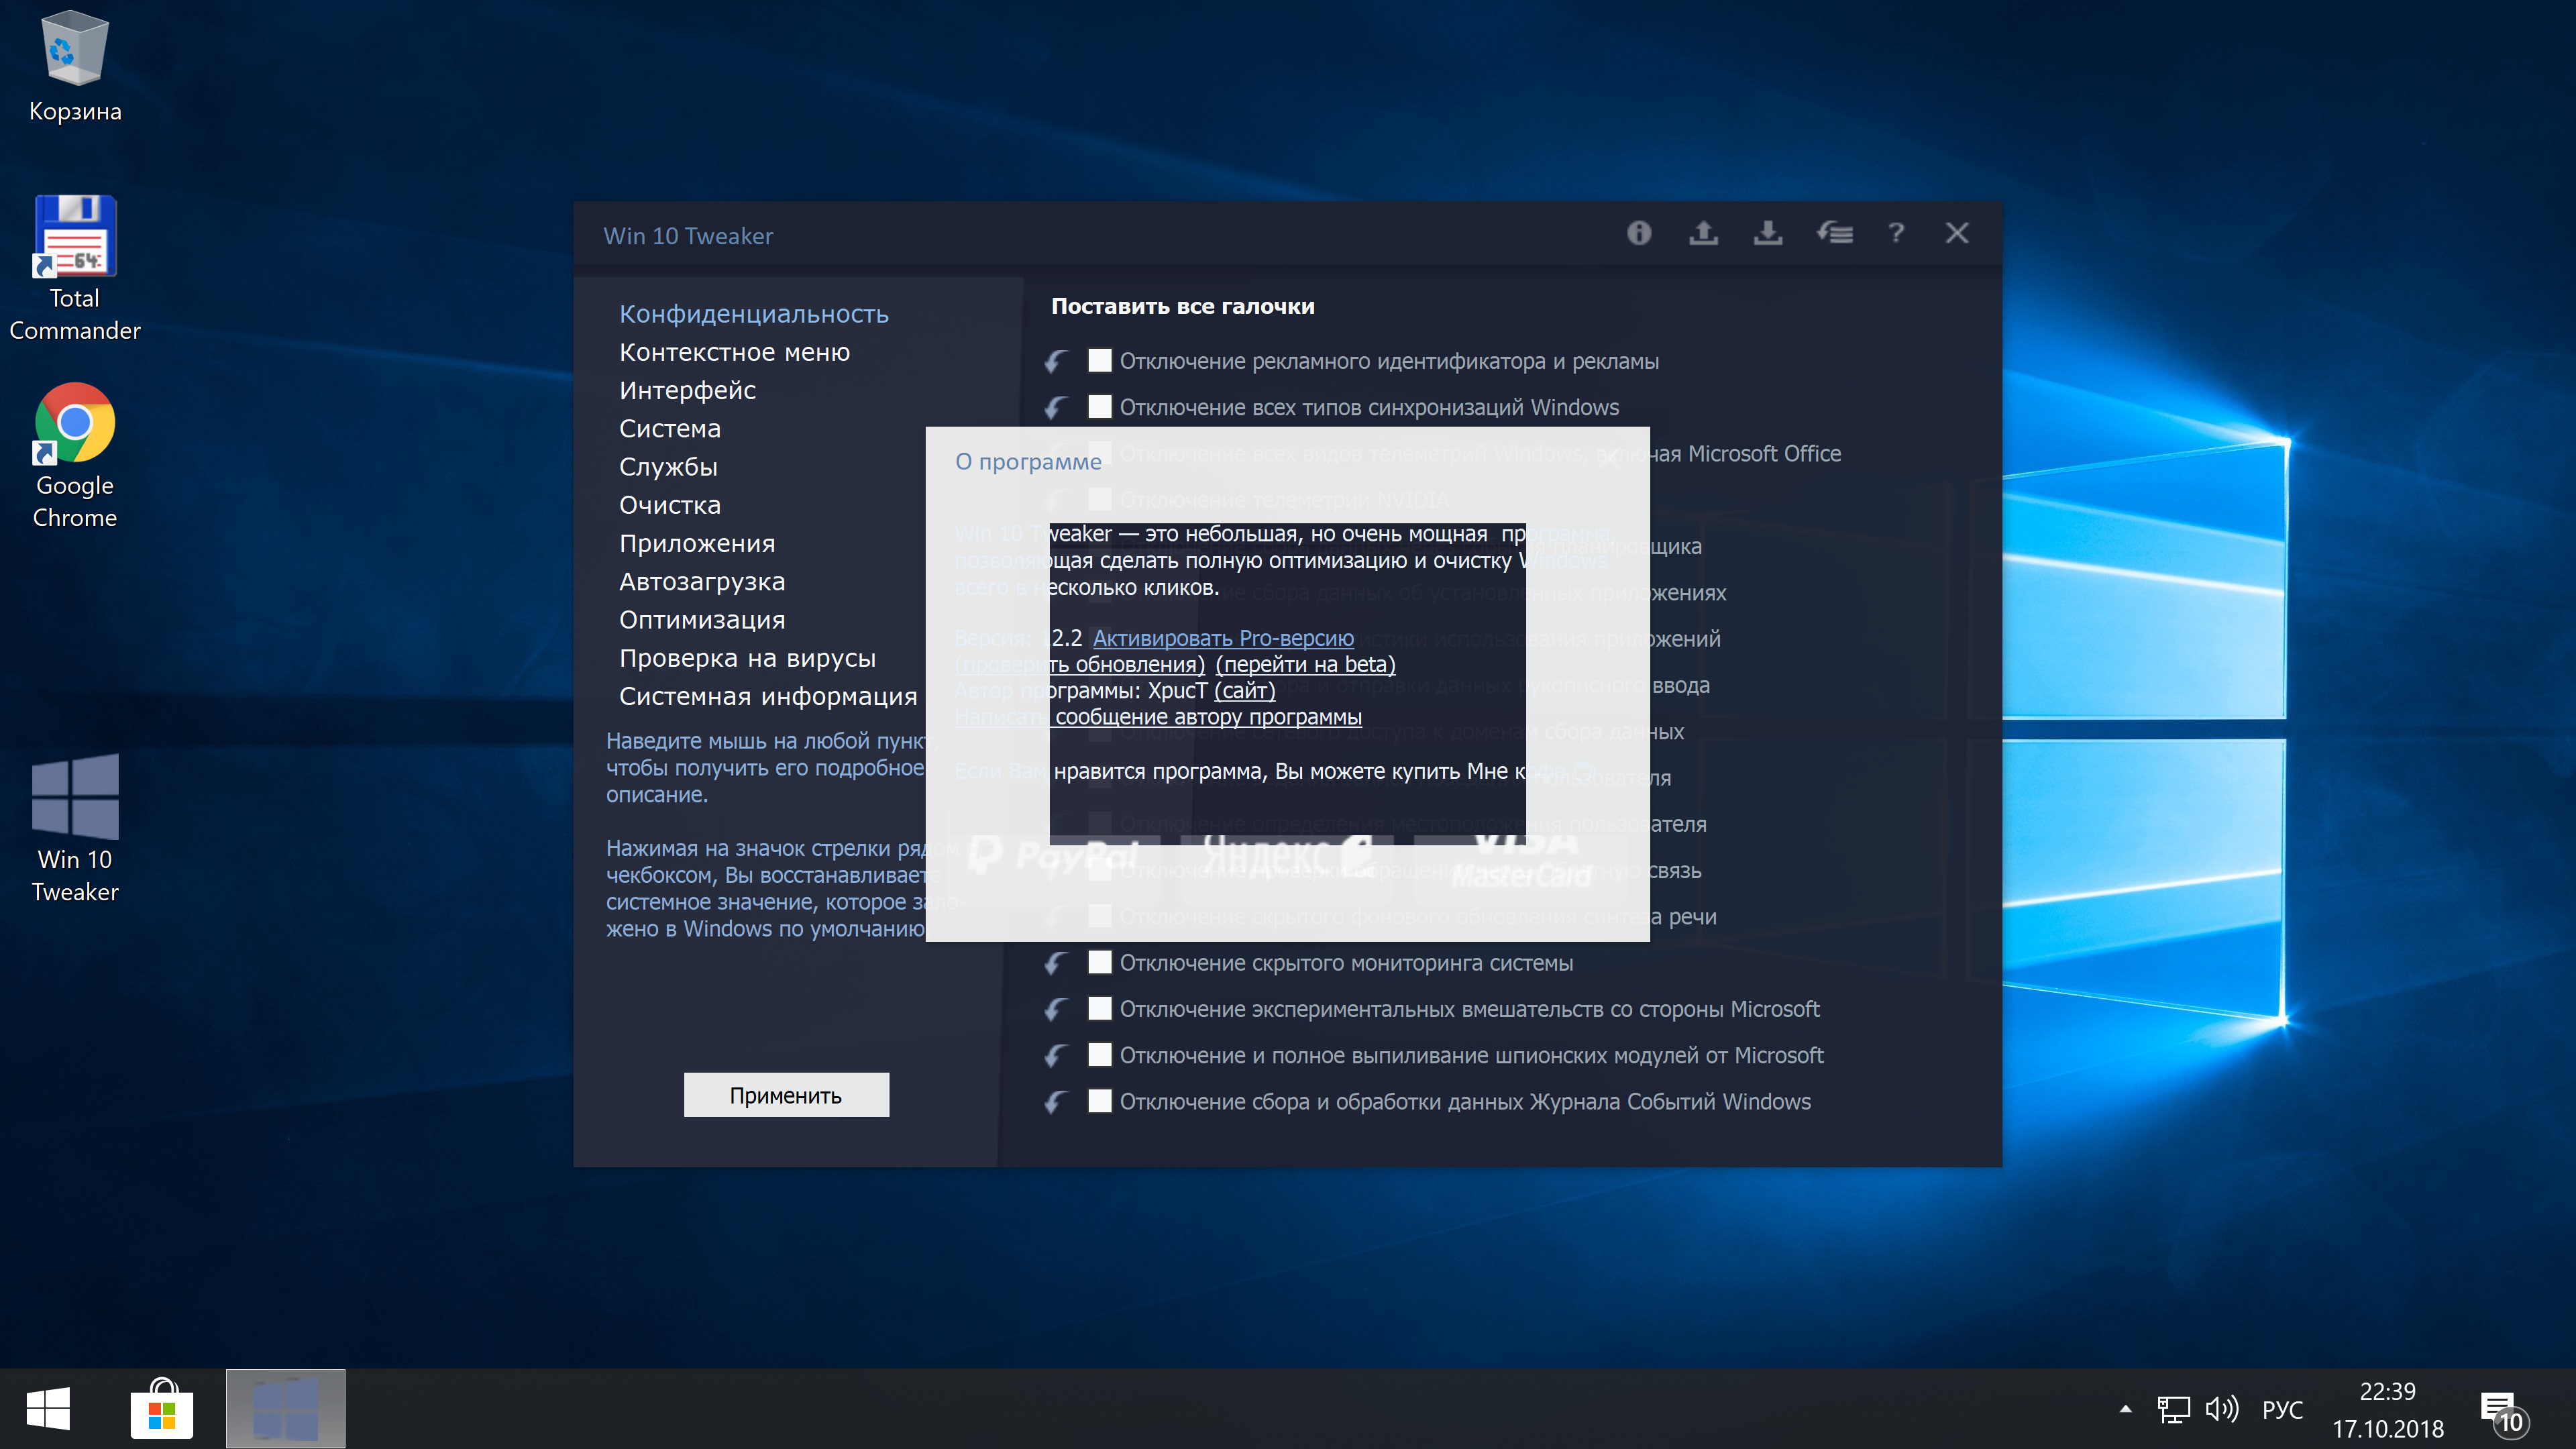Check disable experimental Microsoft interventions

[x=1099, y=1008]
